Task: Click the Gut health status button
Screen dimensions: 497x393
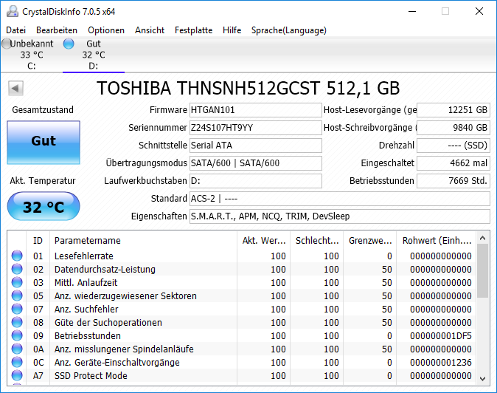Action: (x=44, y=143)
